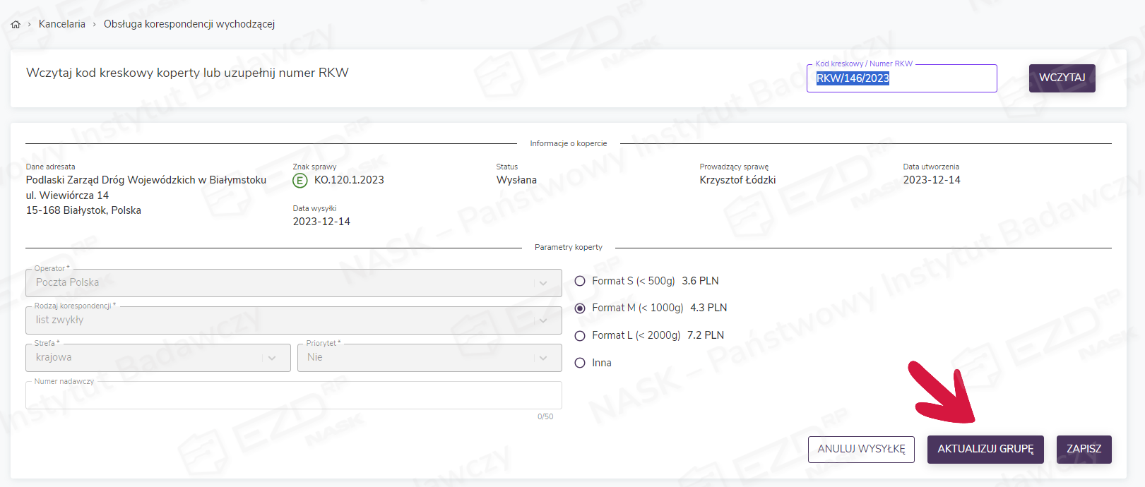1145x487 pixels.
Task: Expand the Operator dropdown
Action: [x=293, y=283]
